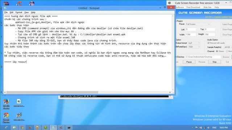Screen dimensions: 232x130
Task: Click the Resume recording button
Action: 202,62
